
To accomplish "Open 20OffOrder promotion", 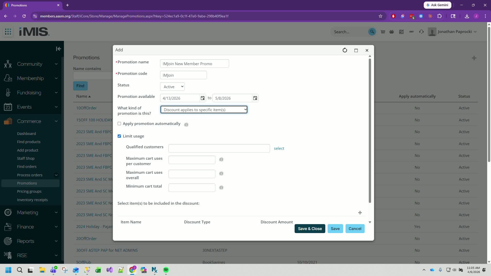I will pos(86,239).
